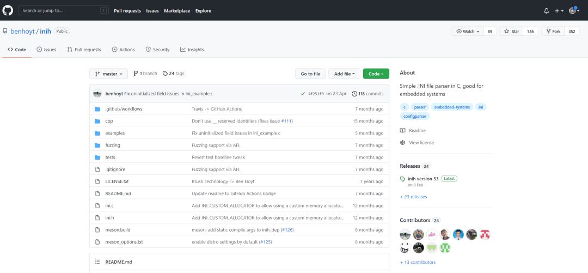Open the fuzzing folder
588x273 pixels.
(113, 145)
